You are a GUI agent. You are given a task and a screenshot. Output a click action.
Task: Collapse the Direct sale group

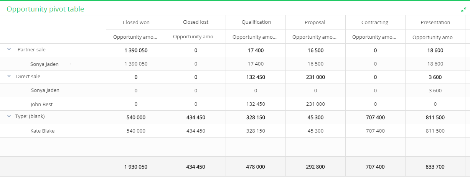pyautogui.click(x=9, y=76)
